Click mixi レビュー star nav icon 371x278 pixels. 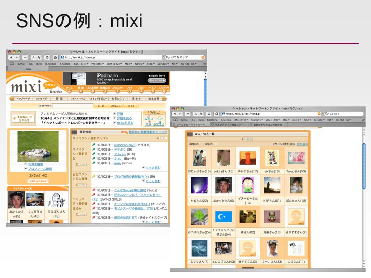[141, 92]
